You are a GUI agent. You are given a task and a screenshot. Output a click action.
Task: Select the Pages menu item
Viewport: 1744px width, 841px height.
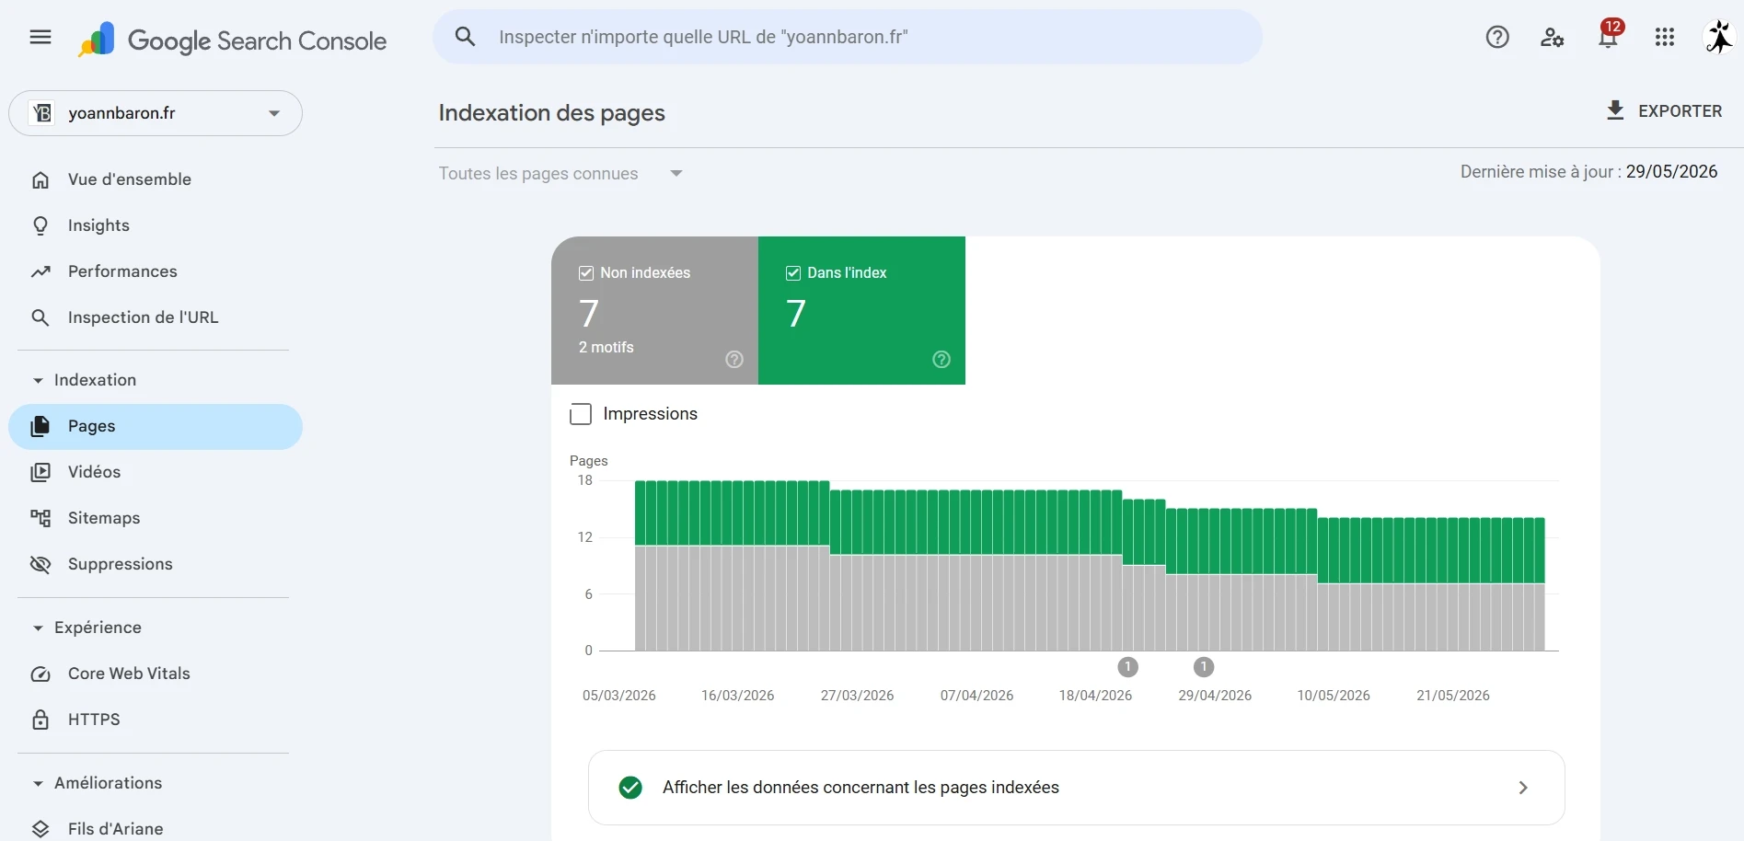point(156,426)
